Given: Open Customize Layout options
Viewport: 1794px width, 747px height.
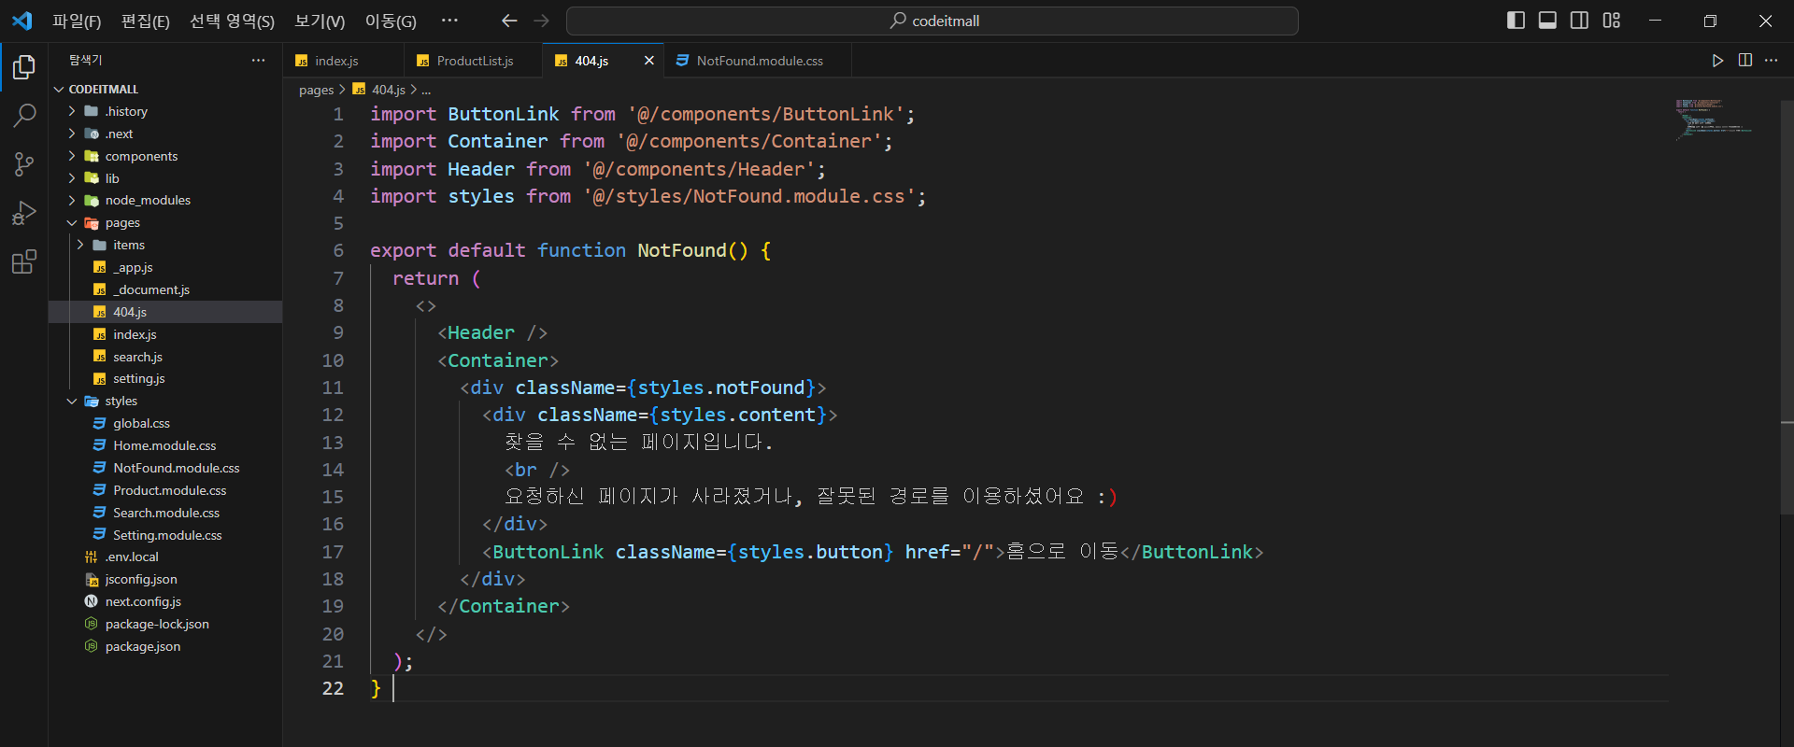Looking at the screenshot, I should (x=1612, y=21).
